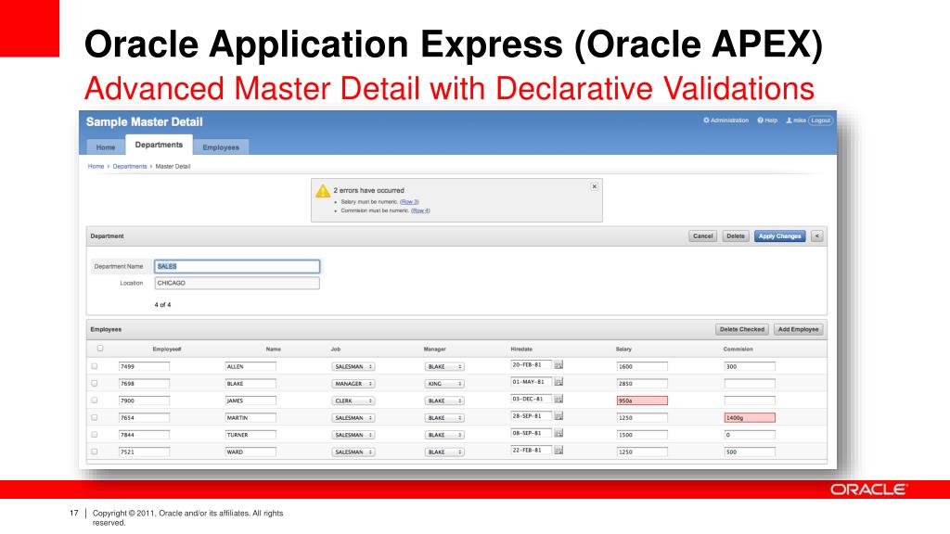Click the Salary column header
Viewport: 950px width, 534px height.
[x=623, y=350]
